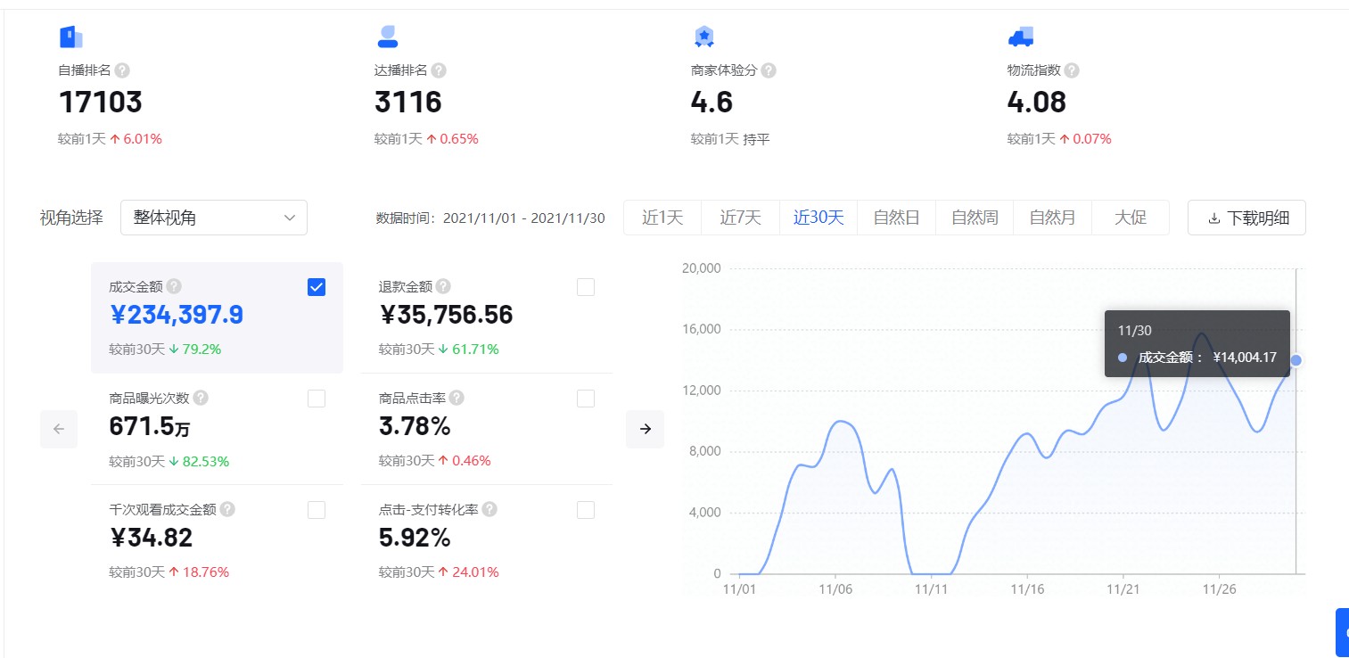Click the 物流指数 truck icon
The image size is (1349, 658).
[x=1021, y=37]
